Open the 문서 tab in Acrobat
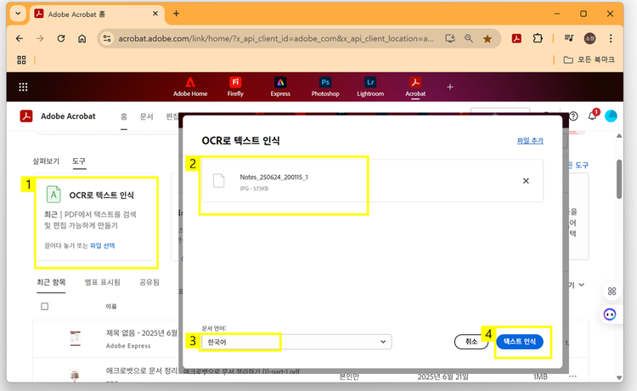This screenshot has width=637, height=391. coord(146,116)
